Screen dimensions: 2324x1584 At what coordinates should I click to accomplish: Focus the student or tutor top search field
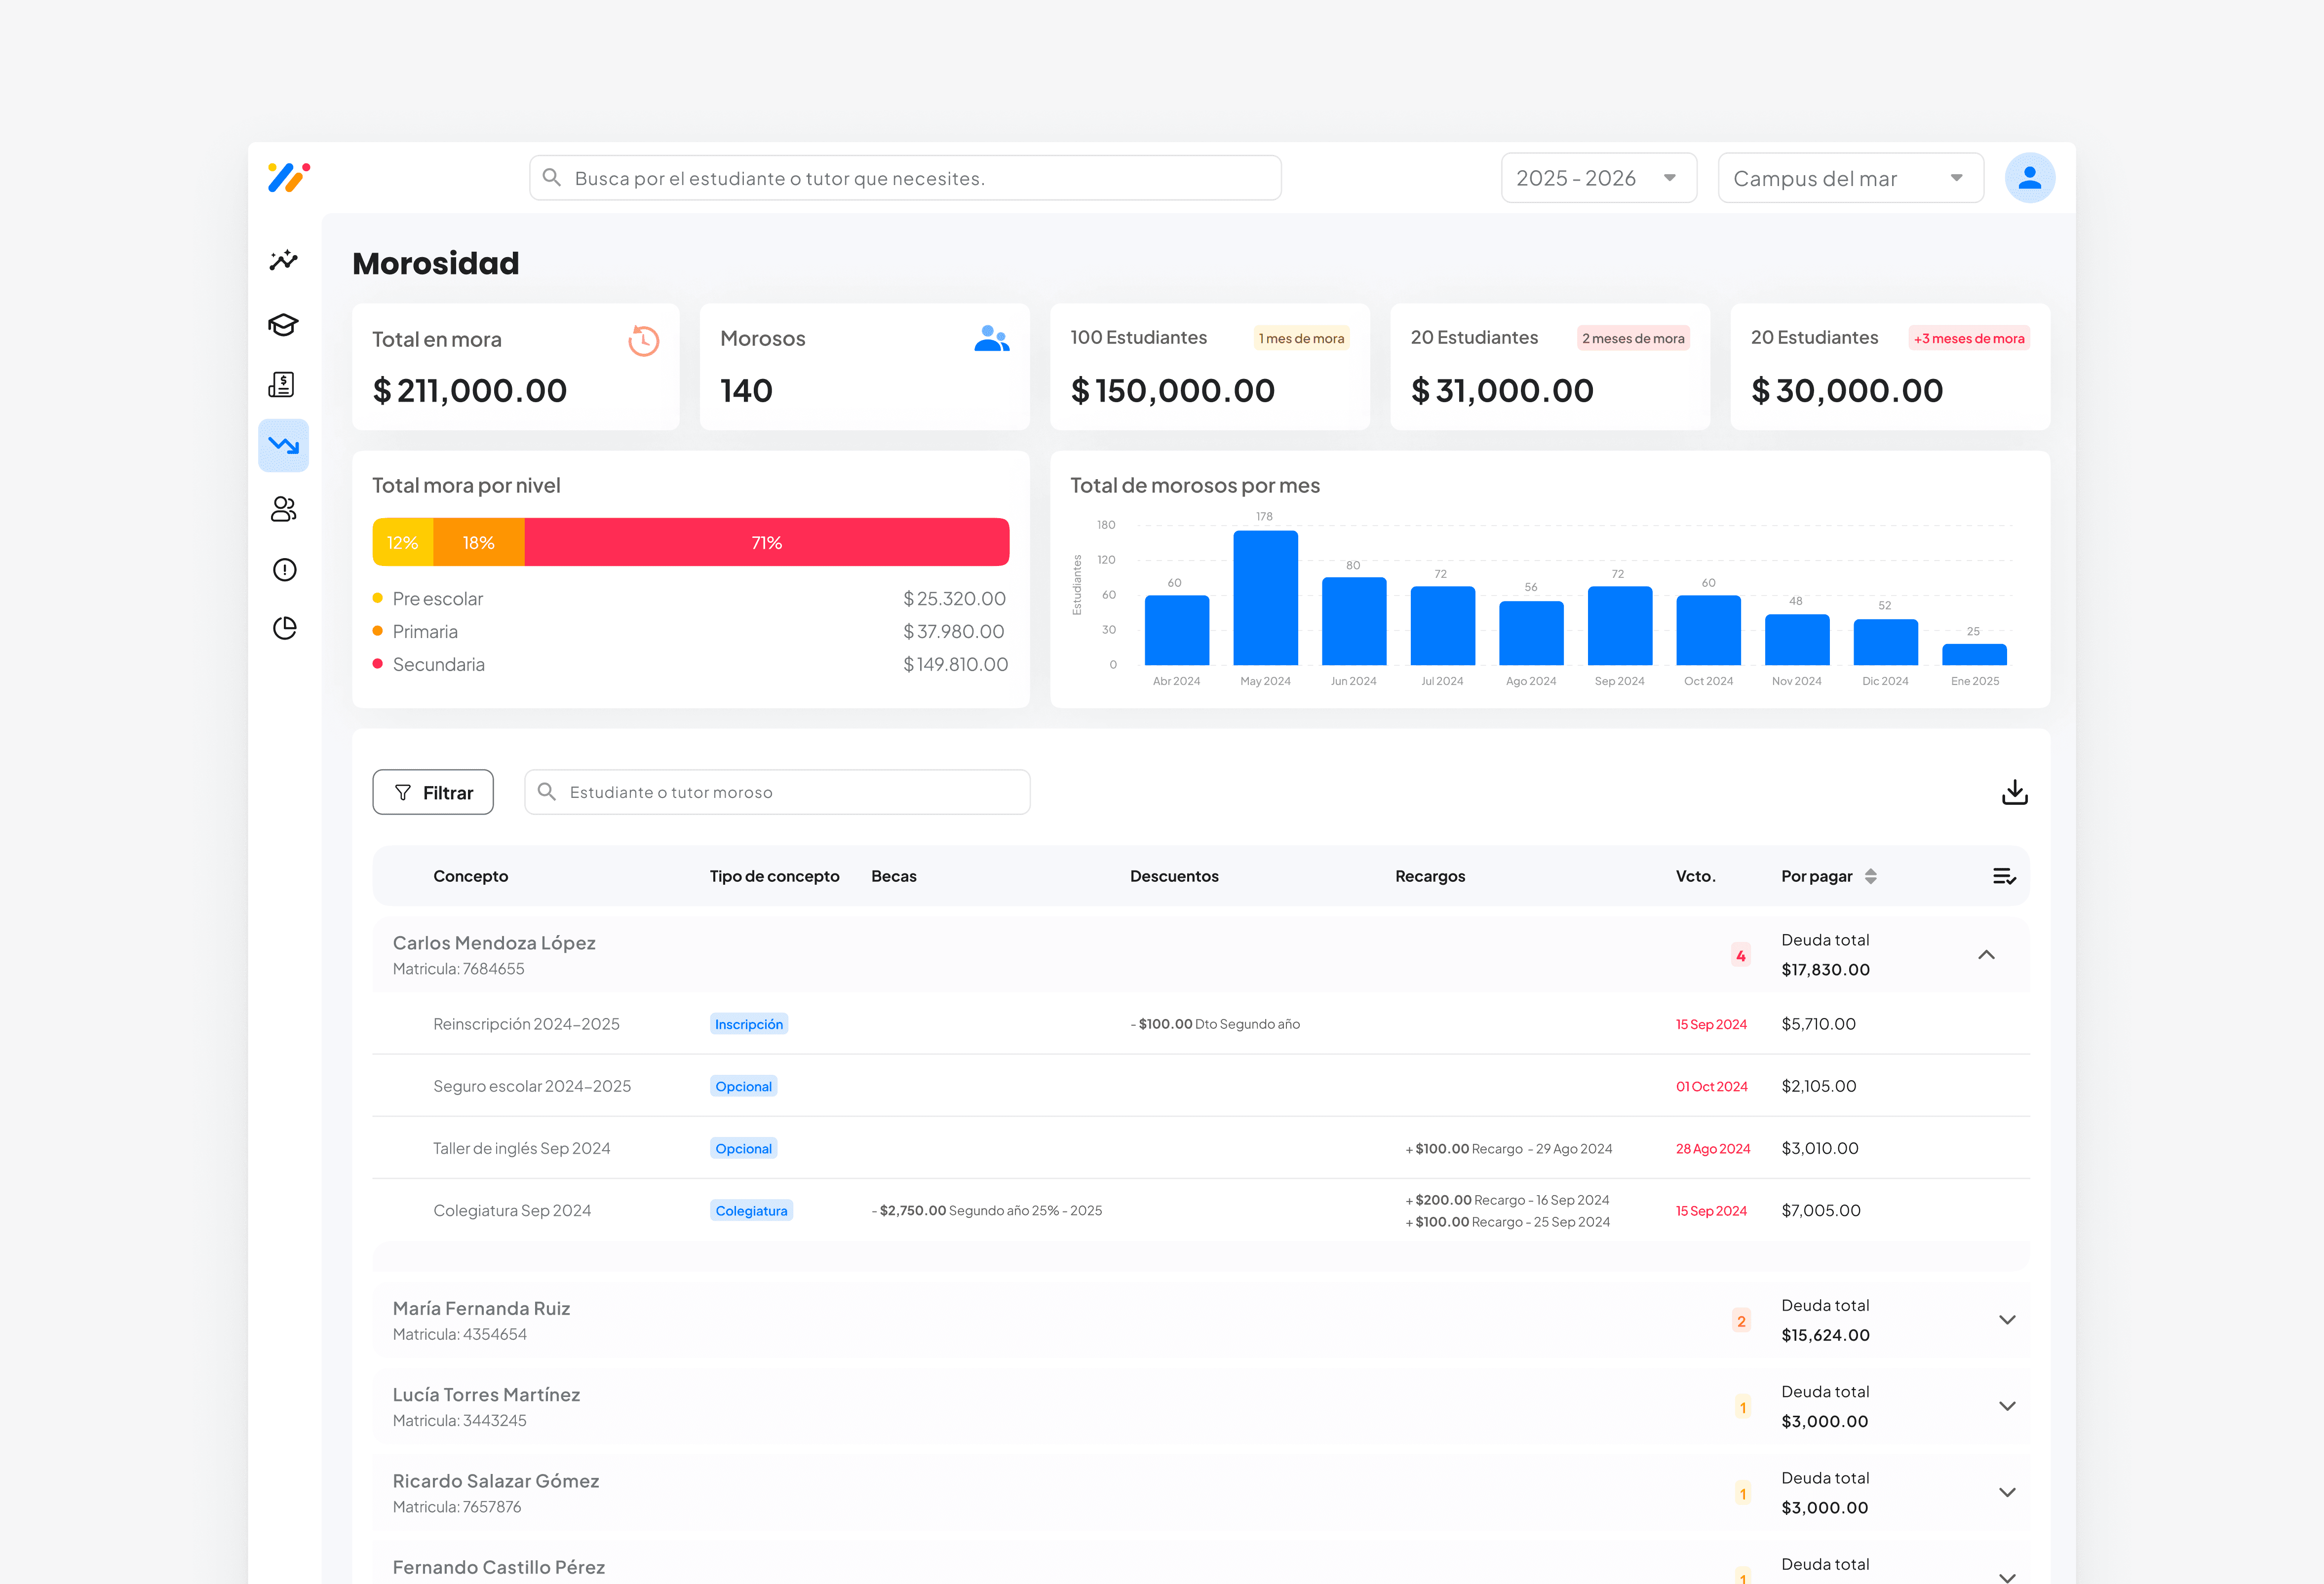pos(905,178)
